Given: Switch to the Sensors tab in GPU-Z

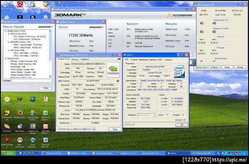Looking at the screenshot, I should tap(75, 59).
